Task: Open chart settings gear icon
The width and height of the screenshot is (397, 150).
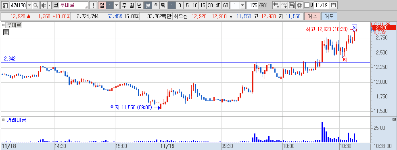Action: coord(299,5)
